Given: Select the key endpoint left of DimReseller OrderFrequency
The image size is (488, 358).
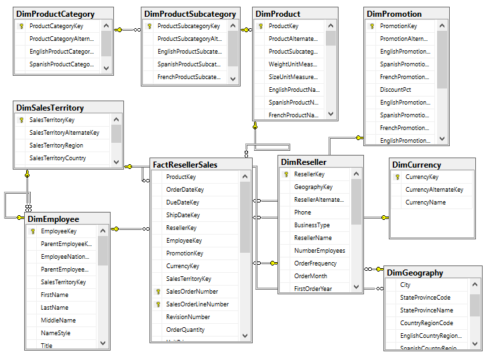Looking at the screenshot, I should tap(274, 263).
